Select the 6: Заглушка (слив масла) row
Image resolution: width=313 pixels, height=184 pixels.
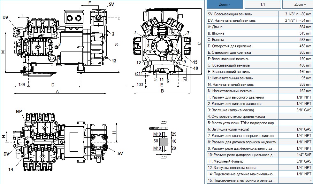coord(260,129)
